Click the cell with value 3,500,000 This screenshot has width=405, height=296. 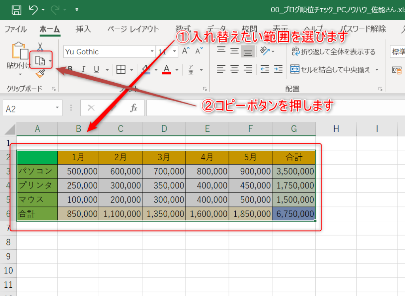click(294, 171)
